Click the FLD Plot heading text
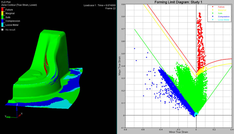234x134 pixels. (x=7, y=2)
